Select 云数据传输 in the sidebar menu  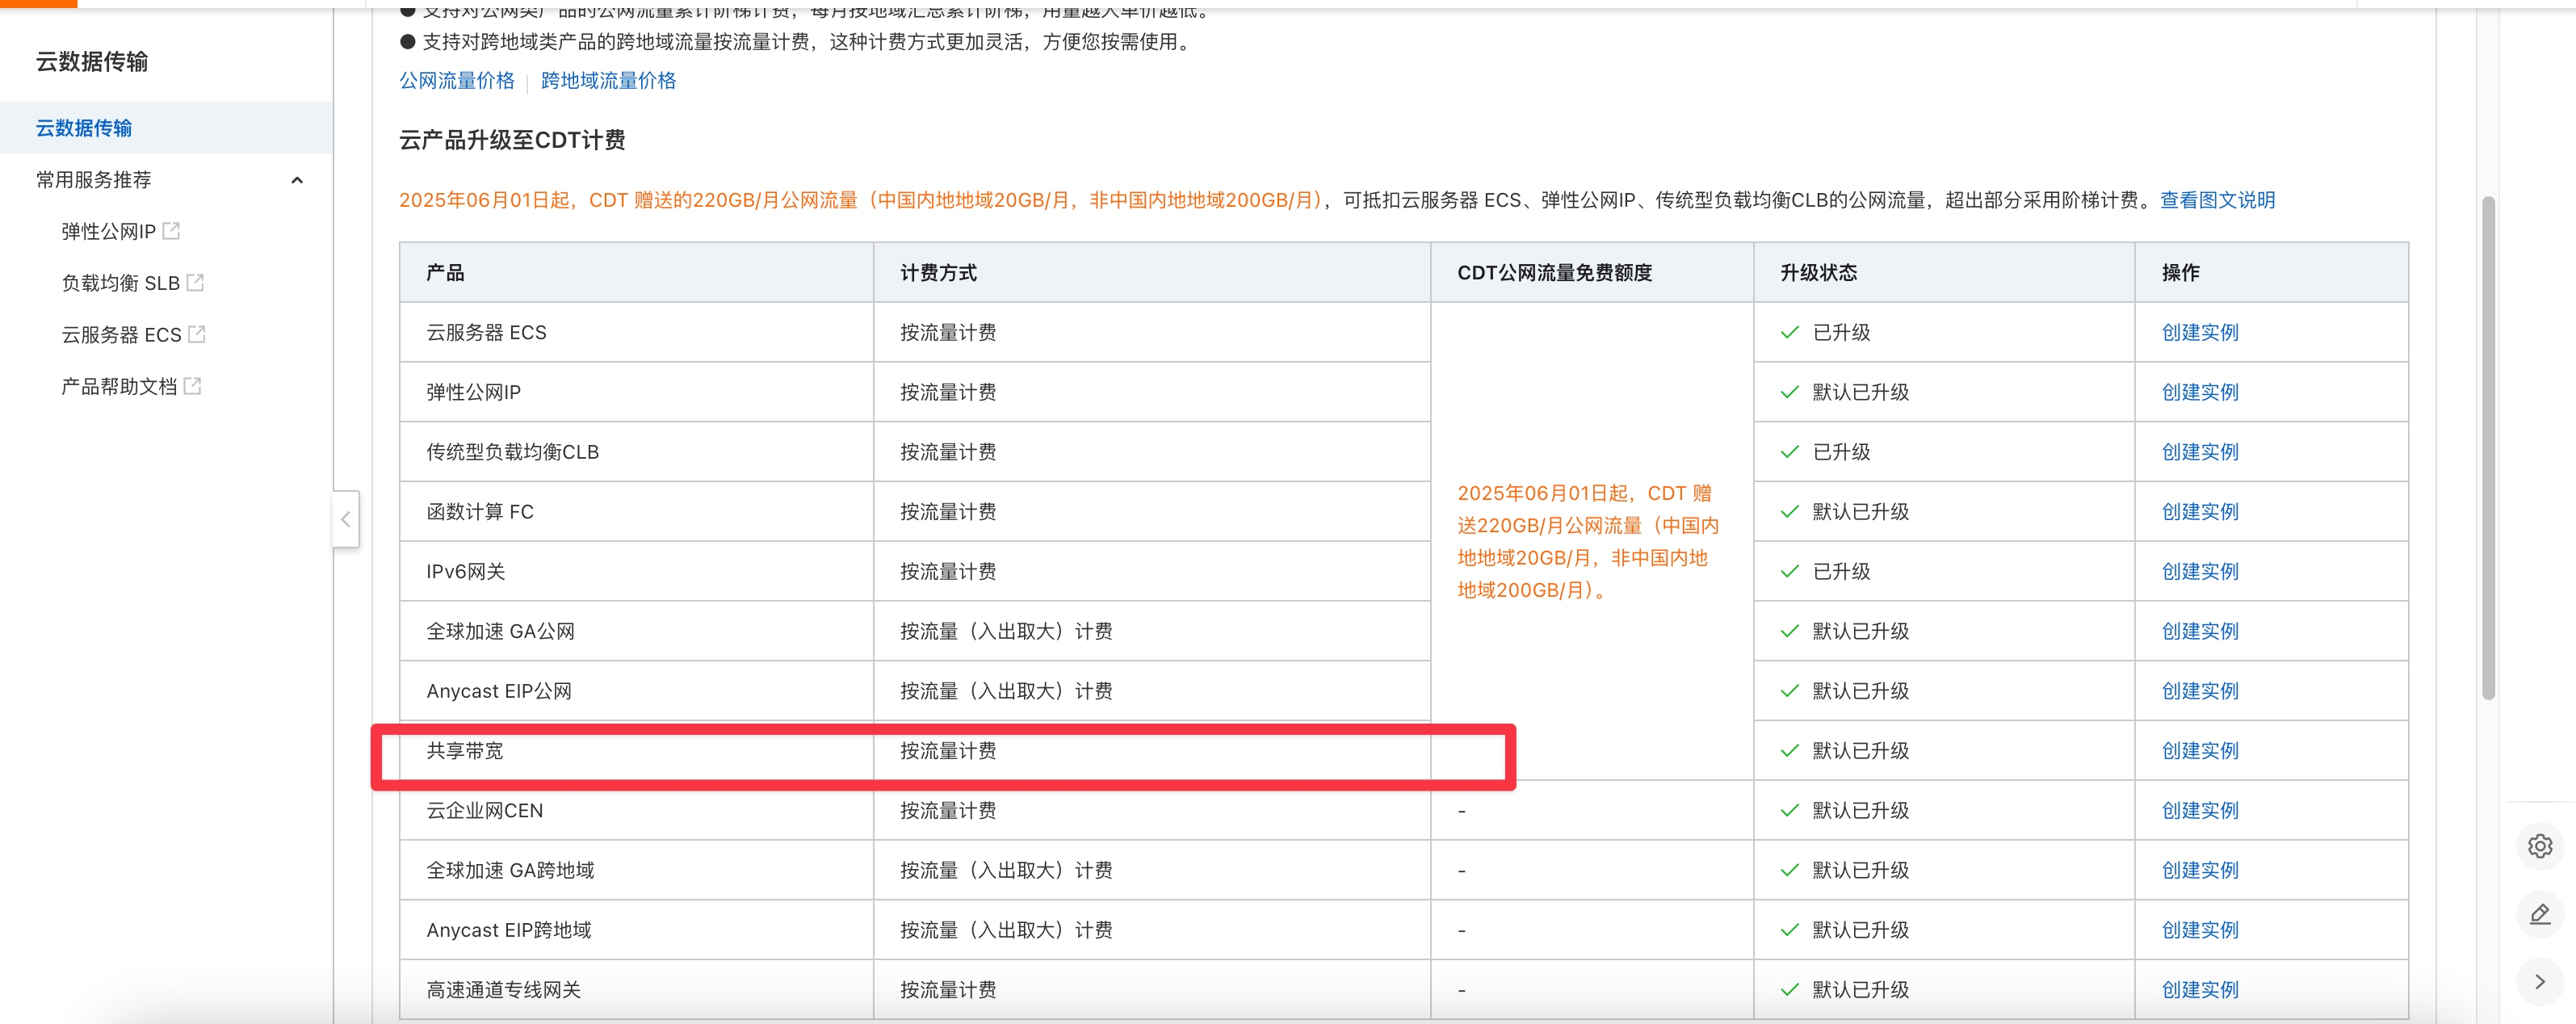84,128
